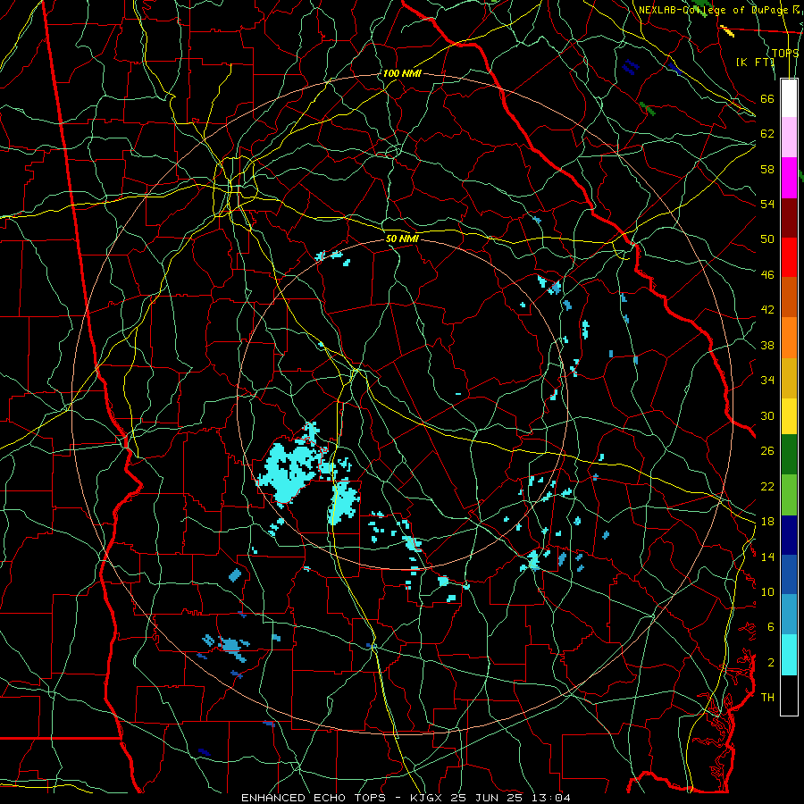Click the black TH legend band
The width and height of the screenshot is (804, 804).
click(x=789, y=695)
